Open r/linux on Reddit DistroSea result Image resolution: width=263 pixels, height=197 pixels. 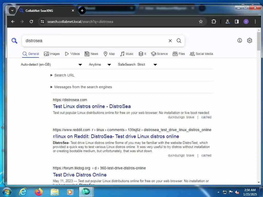coord(116,136)
